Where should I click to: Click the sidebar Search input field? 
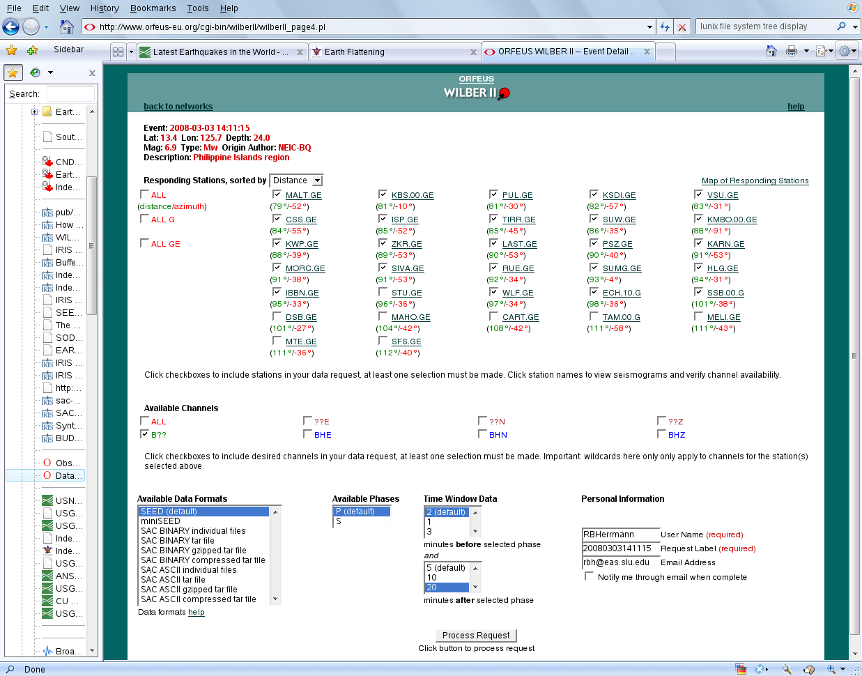tap(70, 93)
